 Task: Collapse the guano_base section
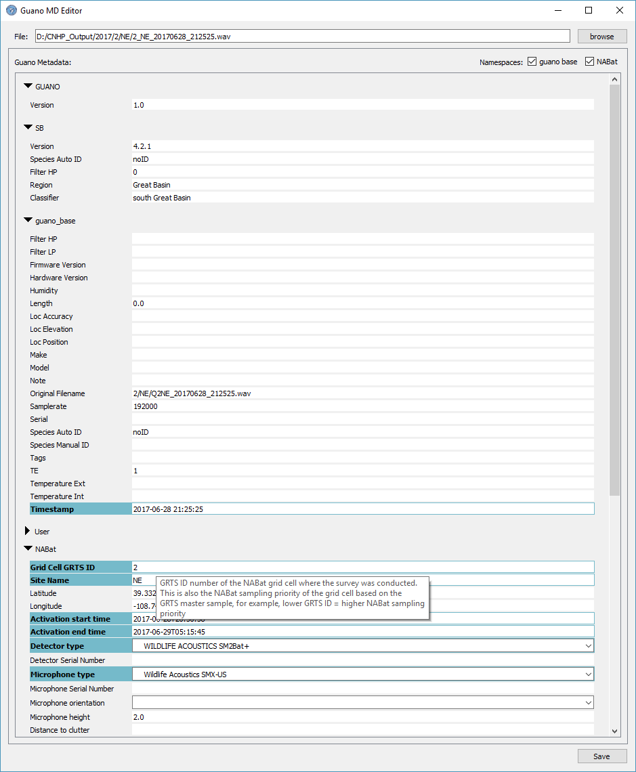[x=28, y=220]
